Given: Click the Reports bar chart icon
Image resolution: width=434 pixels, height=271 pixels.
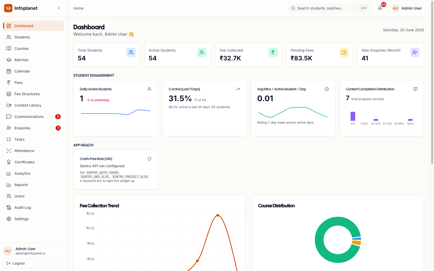Looking at the screenshot, I should (x=9, y=185).
